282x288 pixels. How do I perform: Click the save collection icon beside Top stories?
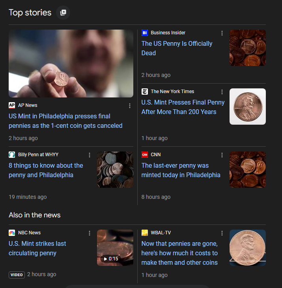coord(63,13)
